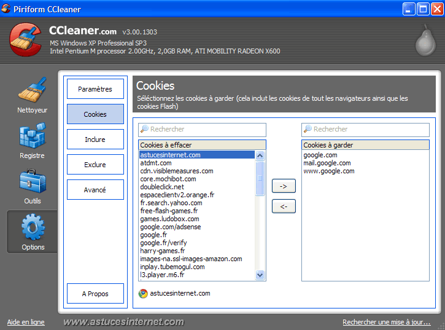
Task: Select core.mochibot.com cookie
Action: pos(197,179)
